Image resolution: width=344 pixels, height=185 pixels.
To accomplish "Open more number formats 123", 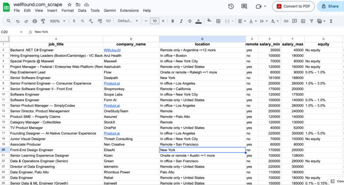I will pyautogui.click(x=108, y=21).
